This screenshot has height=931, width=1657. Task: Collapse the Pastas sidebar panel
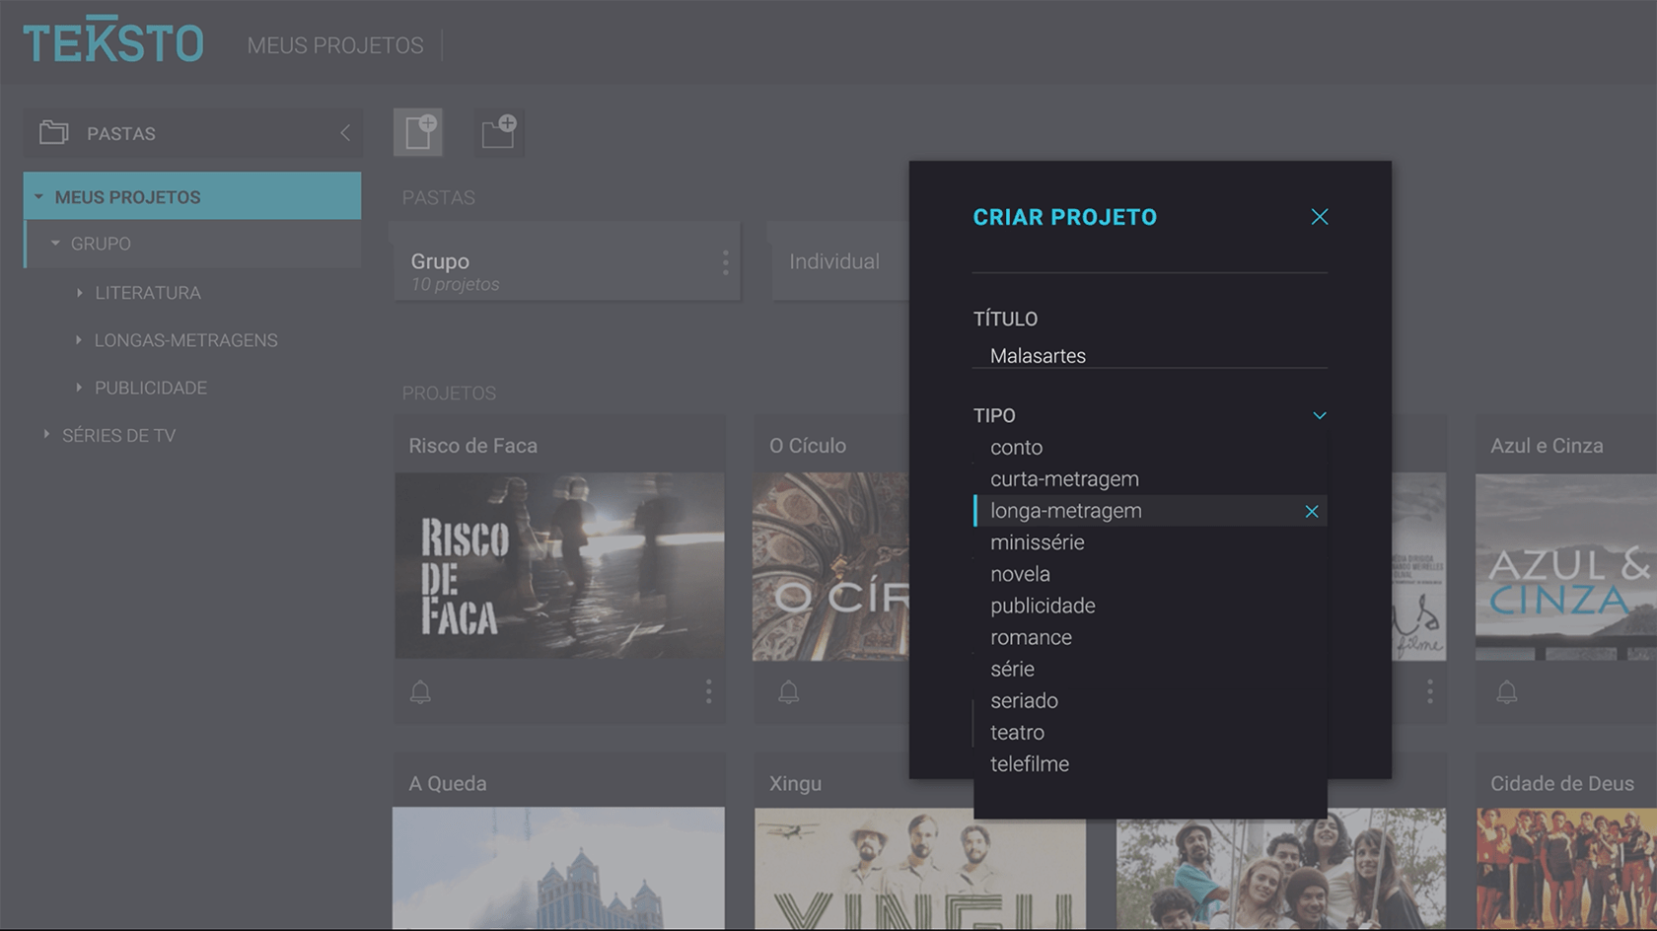point(345,133)
